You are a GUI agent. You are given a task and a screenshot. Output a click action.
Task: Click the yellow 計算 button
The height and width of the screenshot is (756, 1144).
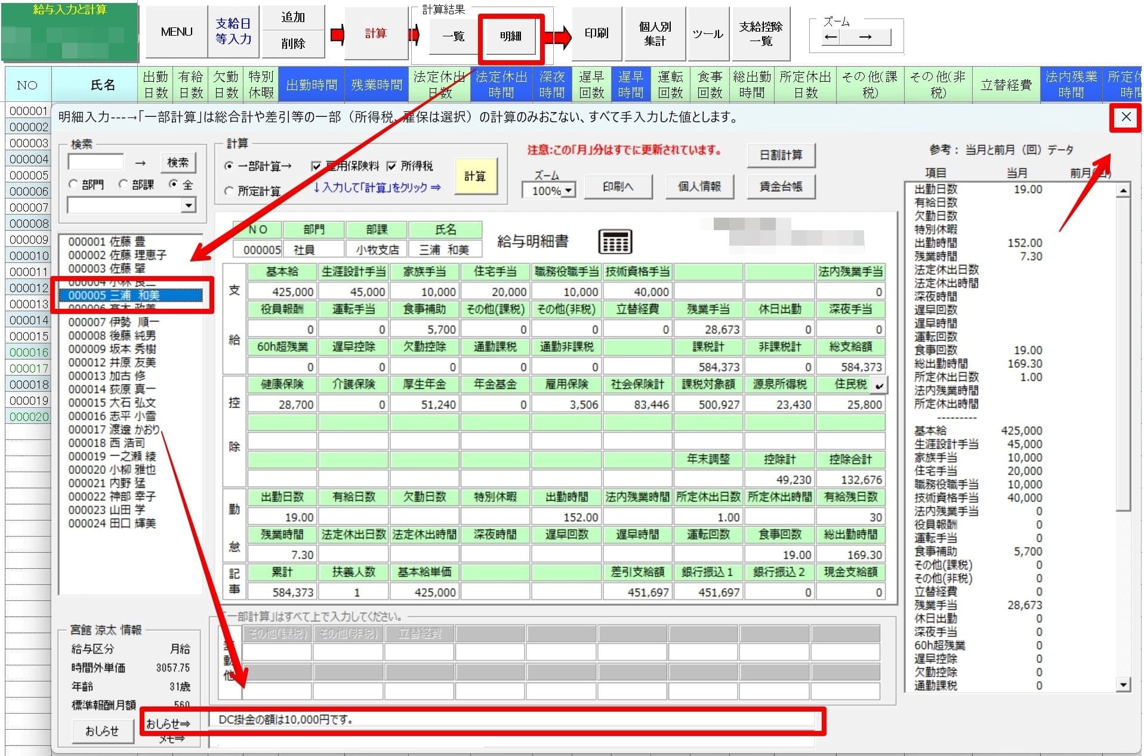click(475, 176)
